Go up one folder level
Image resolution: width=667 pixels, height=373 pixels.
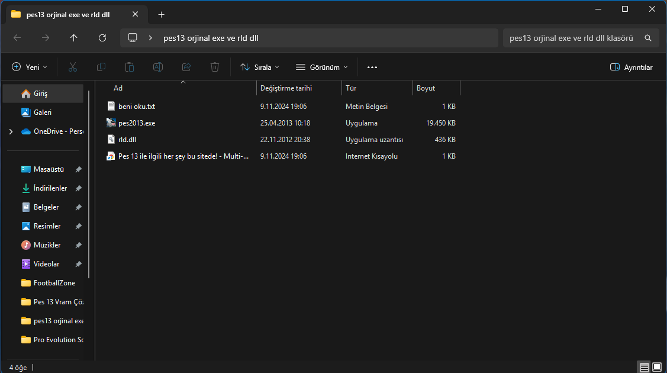(x=73, y=38)
